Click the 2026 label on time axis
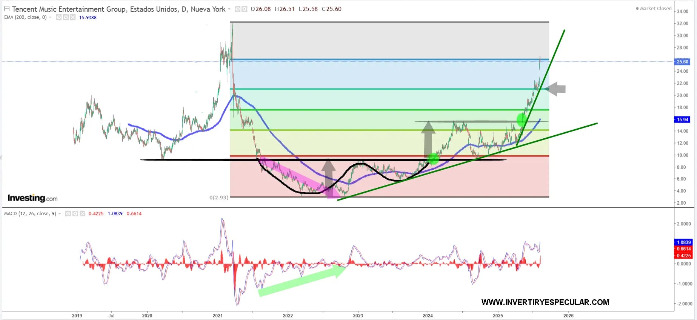Image resolution: width=697 pixels, height=320 pixels. pyautogui.click(x=568, y=315)
